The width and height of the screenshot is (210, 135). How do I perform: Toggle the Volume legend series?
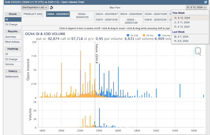(x=164, y=35)
